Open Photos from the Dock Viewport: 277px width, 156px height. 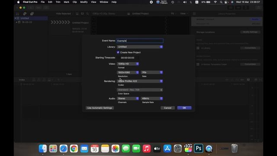[116, 148]
